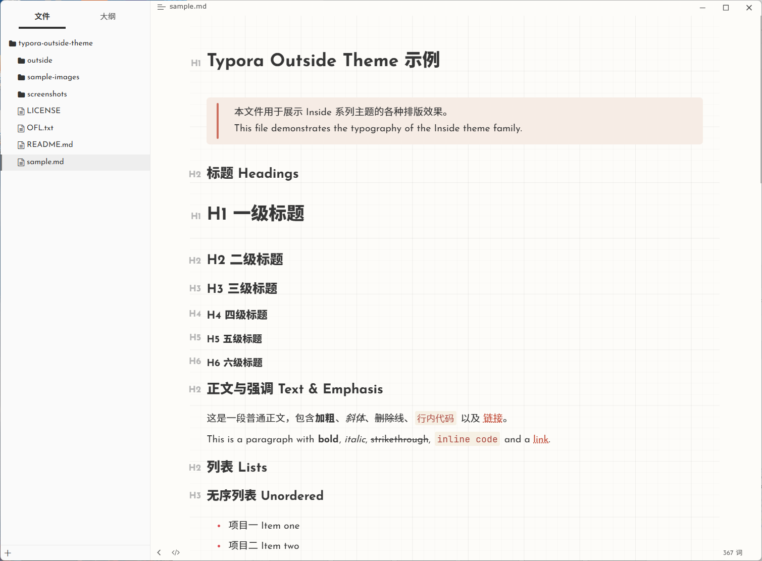
Task: Click the H6 marker beside H6 六级标题
Action: coord(195,361)
